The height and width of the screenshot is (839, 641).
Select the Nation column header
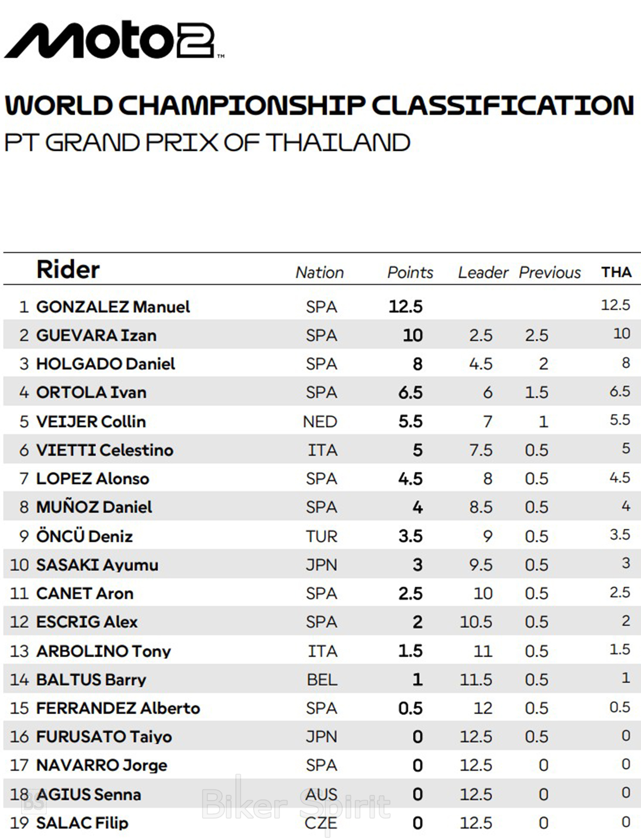(320, 273)
